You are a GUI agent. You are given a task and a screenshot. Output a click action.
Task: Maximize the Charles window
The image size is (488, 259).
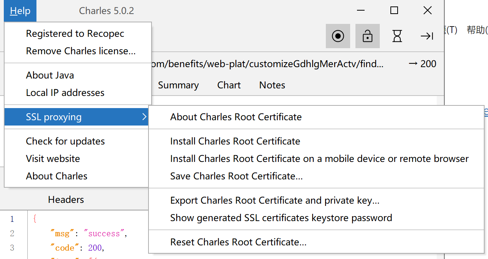[x=394, y=11]
